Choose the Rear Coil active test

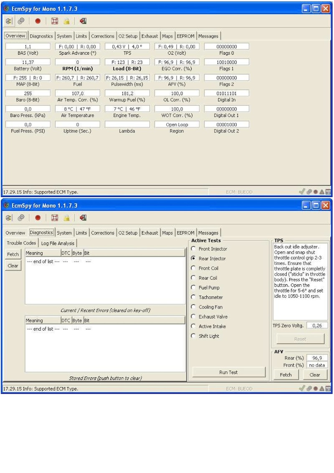pyautogui.click(x=193, y=278)
